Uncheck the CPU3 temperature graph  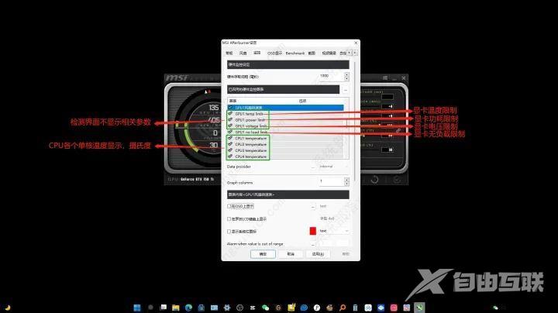pos(230,150)
